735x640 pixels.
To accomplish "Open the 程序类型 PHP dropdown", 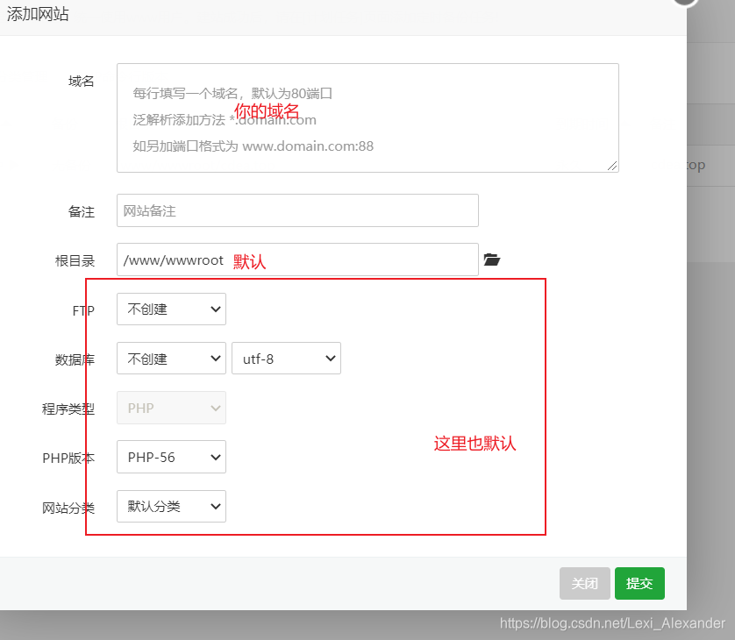I will [x=171, y=408].
